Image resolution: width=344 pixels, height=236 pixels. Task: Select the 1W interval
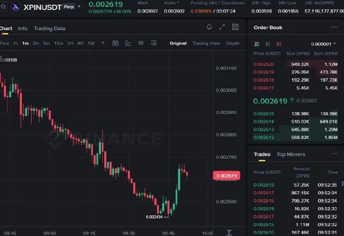click(91, 43)
